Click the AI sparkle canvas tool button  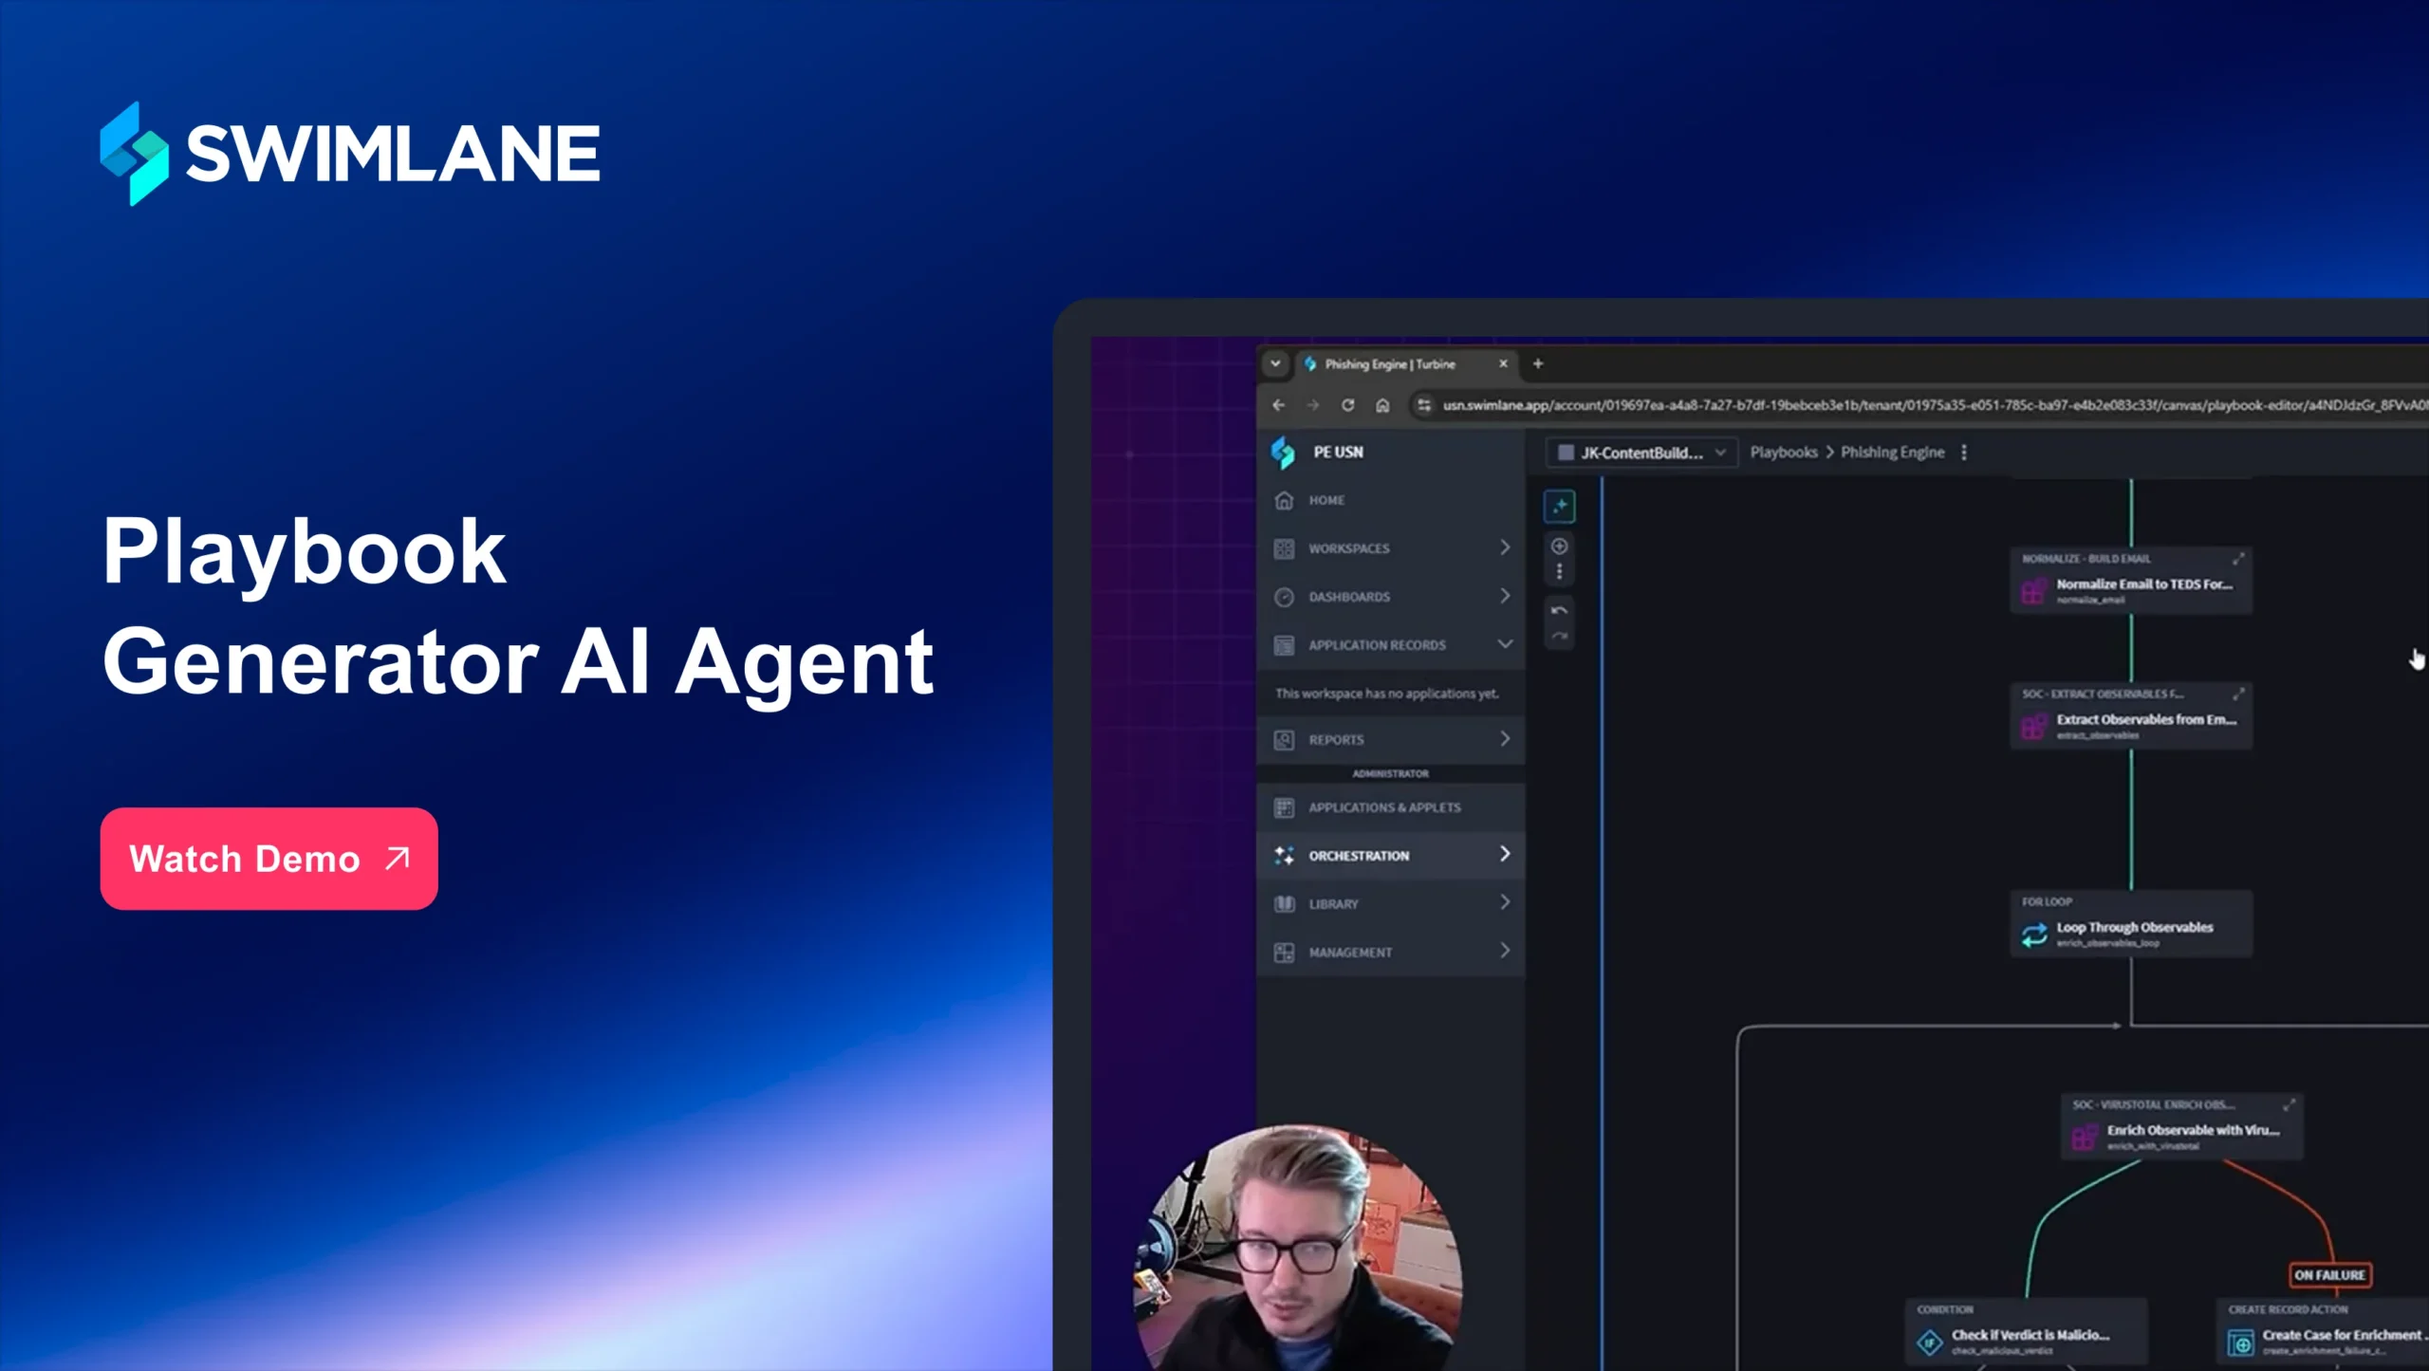[1560, 507]
